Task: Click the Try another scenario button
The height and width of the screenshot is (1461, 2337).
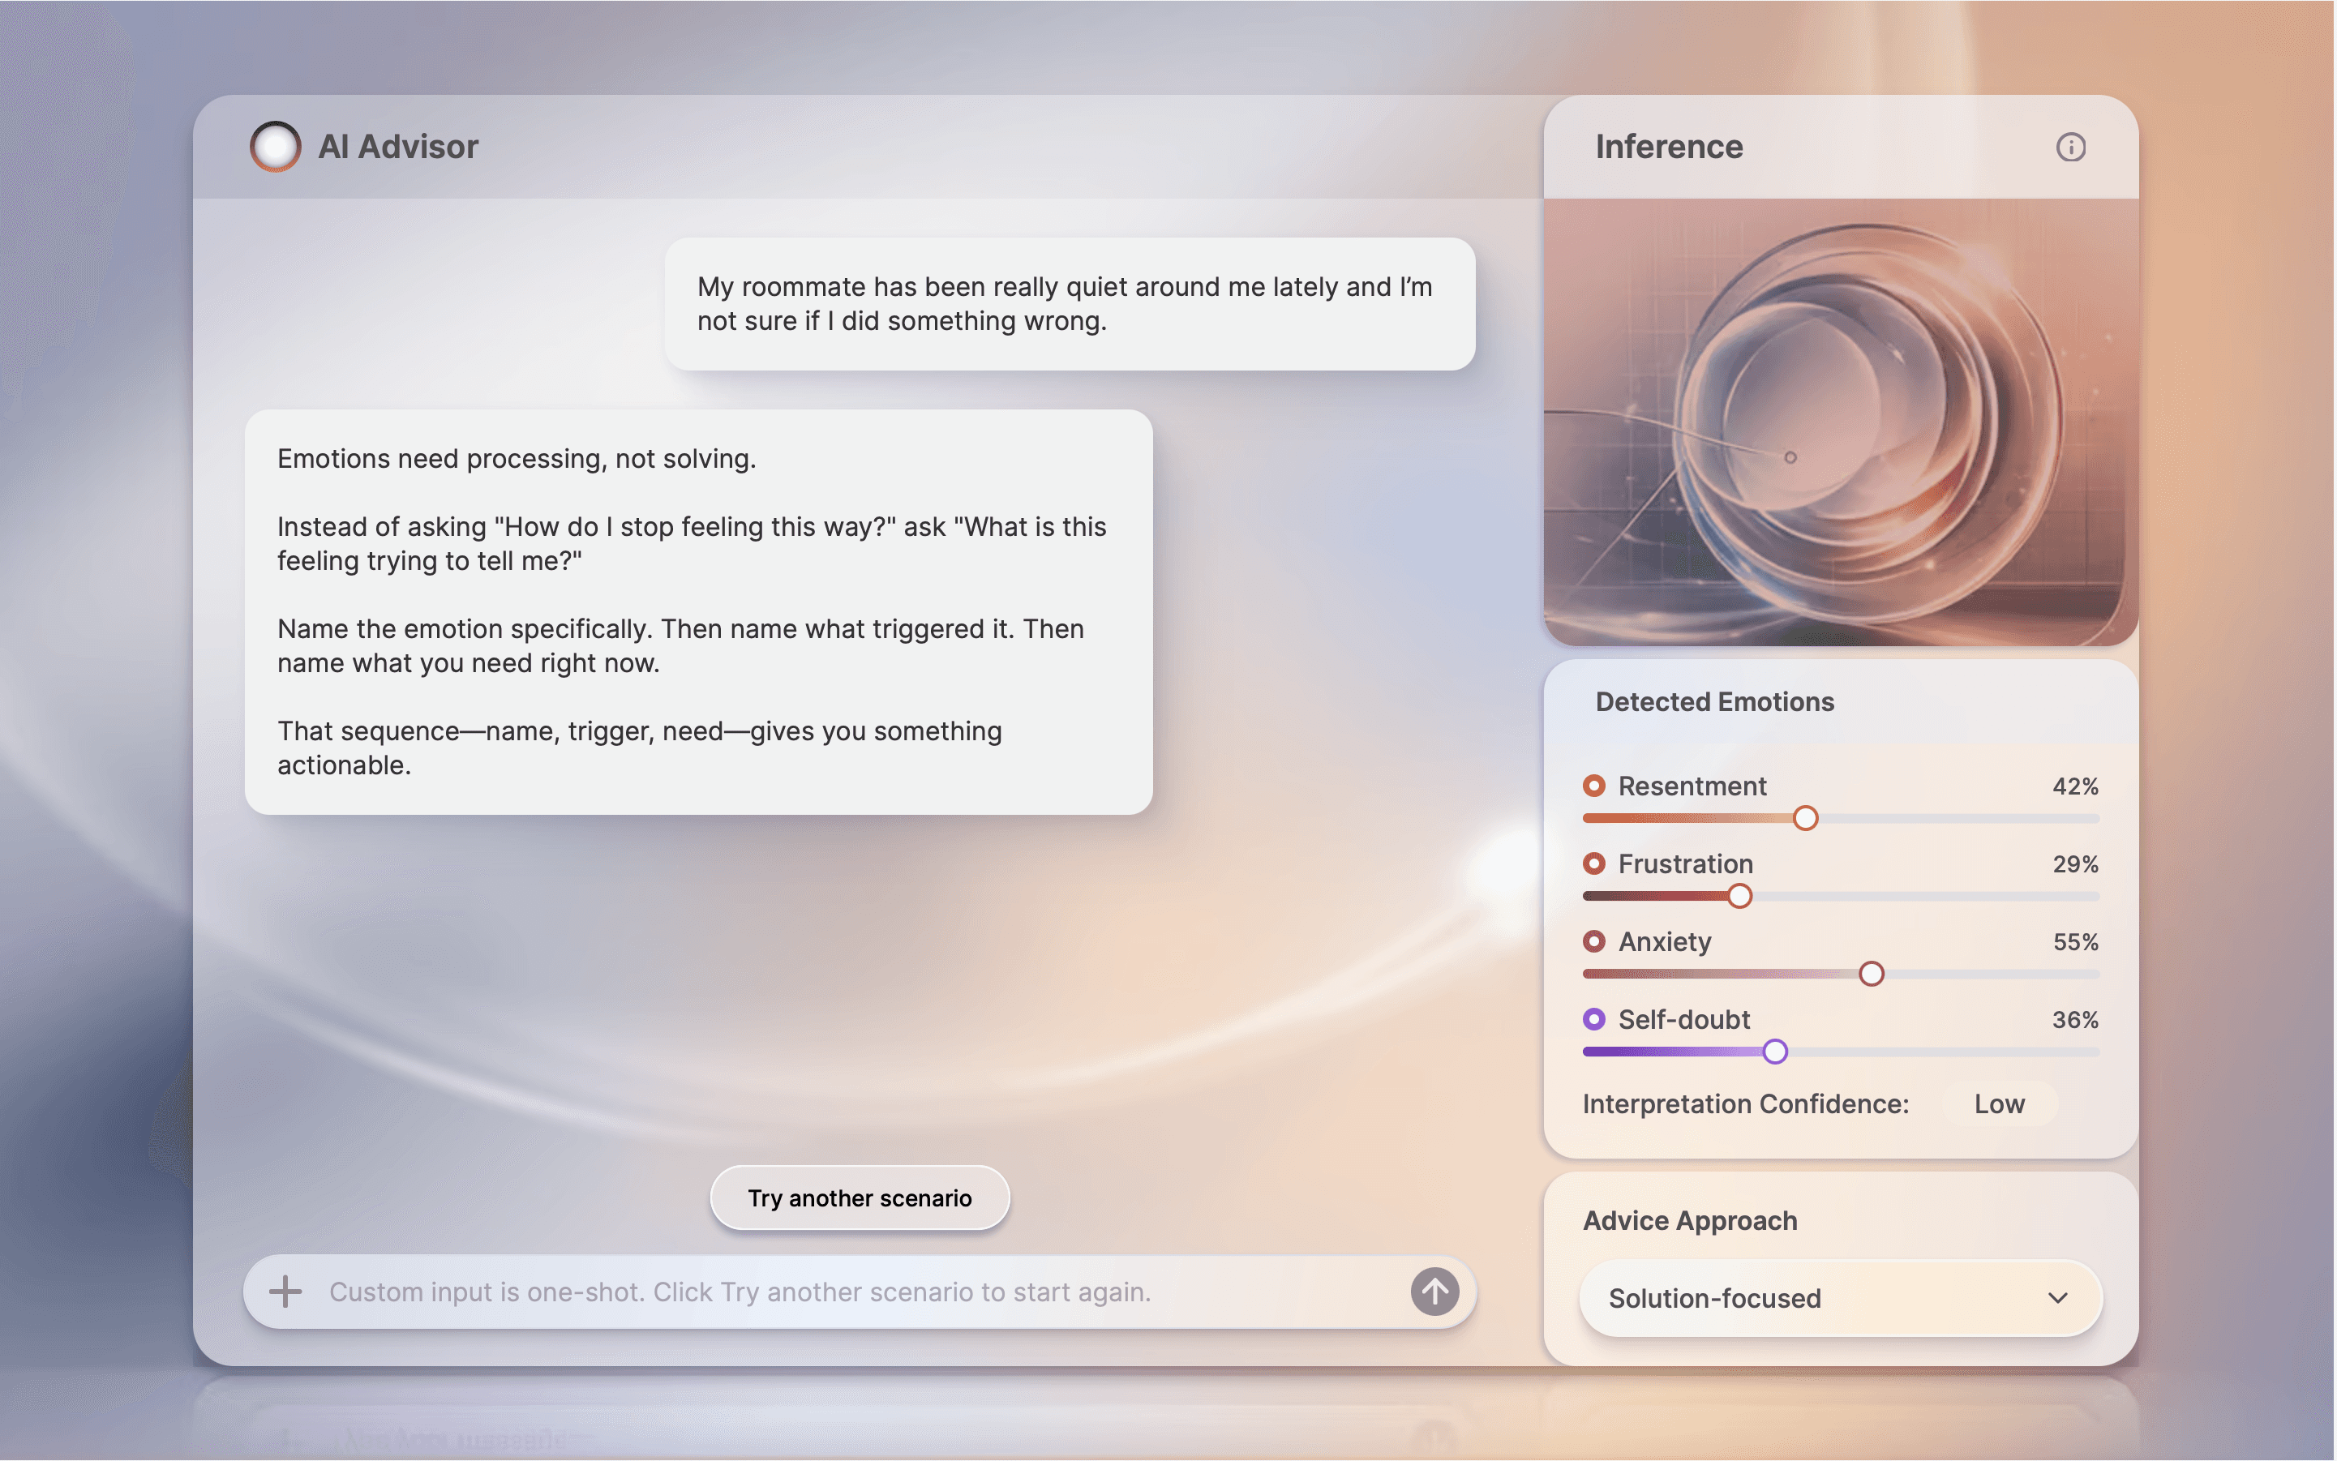Action: tap(860, 1198)
